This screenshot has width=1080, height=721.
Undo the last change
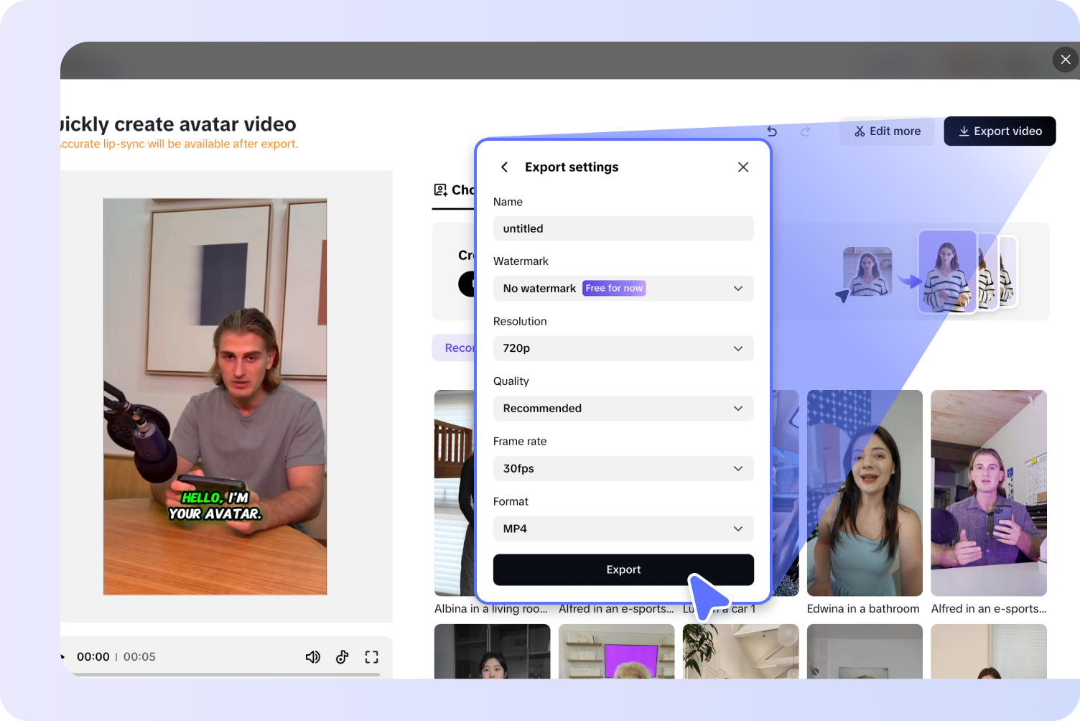(771, 131)
